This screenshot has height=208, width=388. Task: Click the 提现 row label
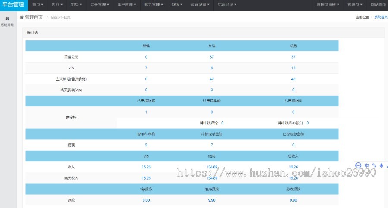tap(71, 145)
